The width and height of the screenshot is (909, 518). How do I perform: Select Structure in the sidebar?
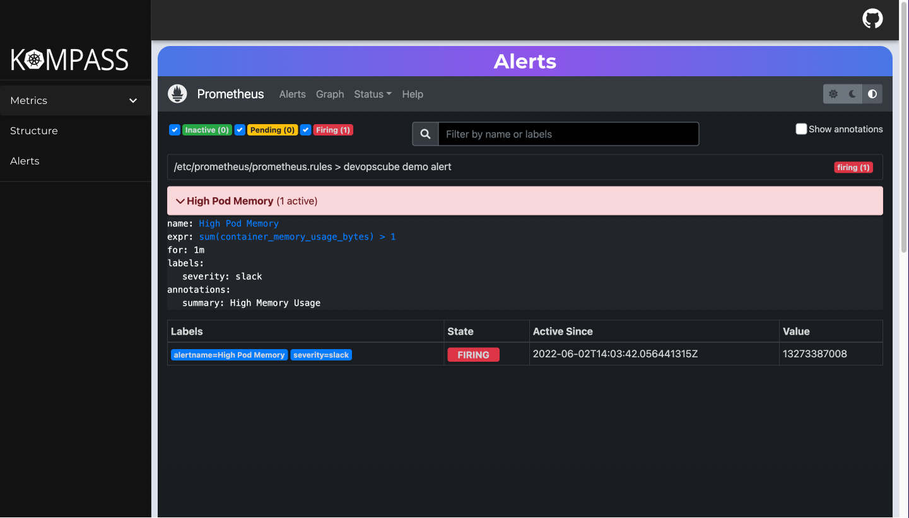(x=34, y=131)
